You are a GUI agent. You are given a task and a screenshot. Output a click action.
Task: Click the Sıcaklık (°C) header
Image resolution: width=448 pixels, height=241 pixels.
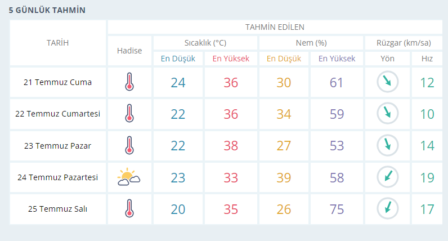pyautogui.click(x=205, y=43)
